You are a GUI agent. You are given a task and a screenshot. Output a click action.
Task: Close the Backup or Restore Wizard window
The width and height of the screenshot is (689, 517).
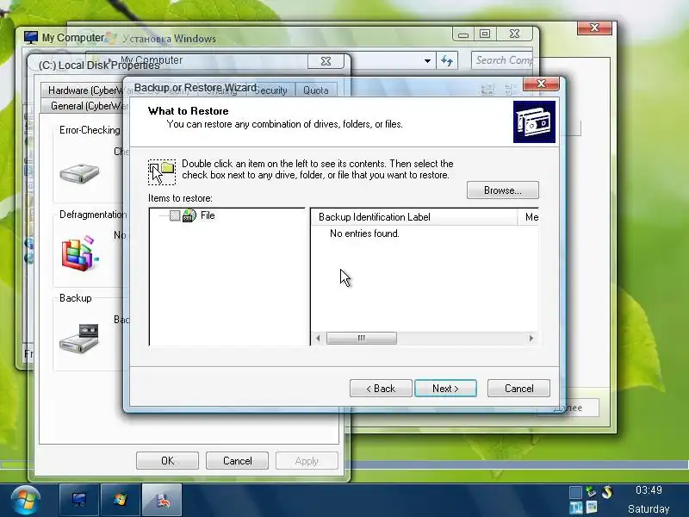tap(541, 84)
